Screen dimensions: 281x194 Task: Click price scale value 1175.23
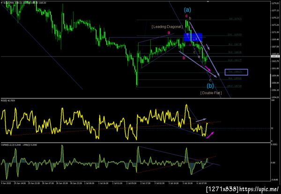[274, 18]
